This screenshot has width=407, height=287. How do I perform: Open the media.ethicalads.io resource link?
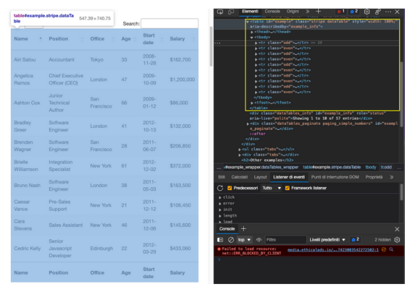pyautogui.click(x=333, y=250)
